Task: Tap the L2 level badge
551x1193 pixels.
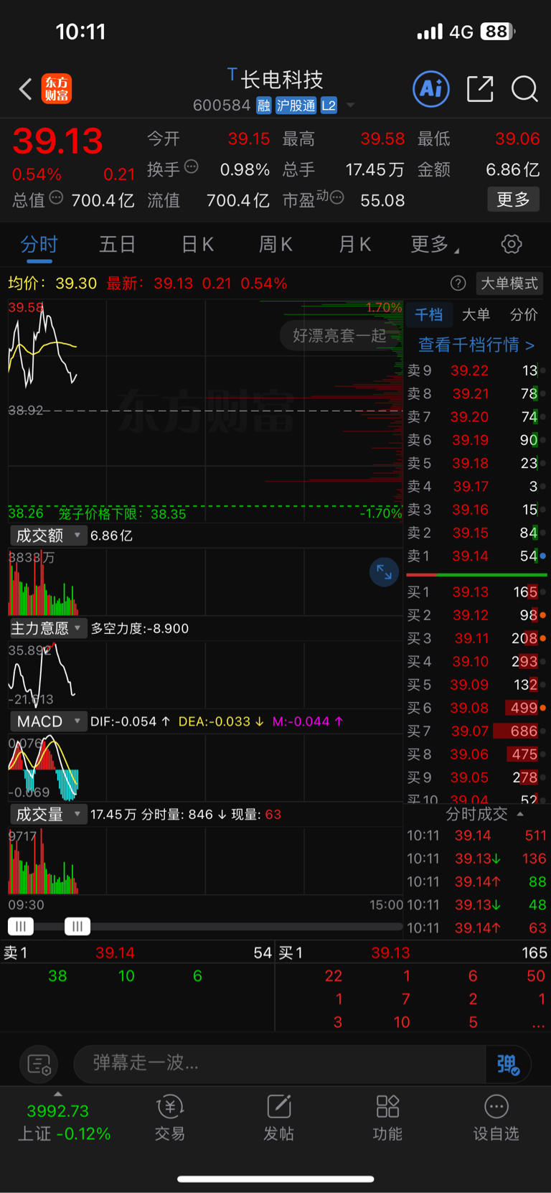Action: click(329, 106)
